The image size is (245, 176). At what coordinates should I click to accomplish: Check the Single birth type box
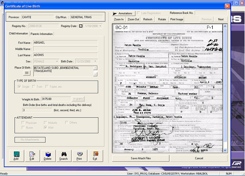(19, 87)
